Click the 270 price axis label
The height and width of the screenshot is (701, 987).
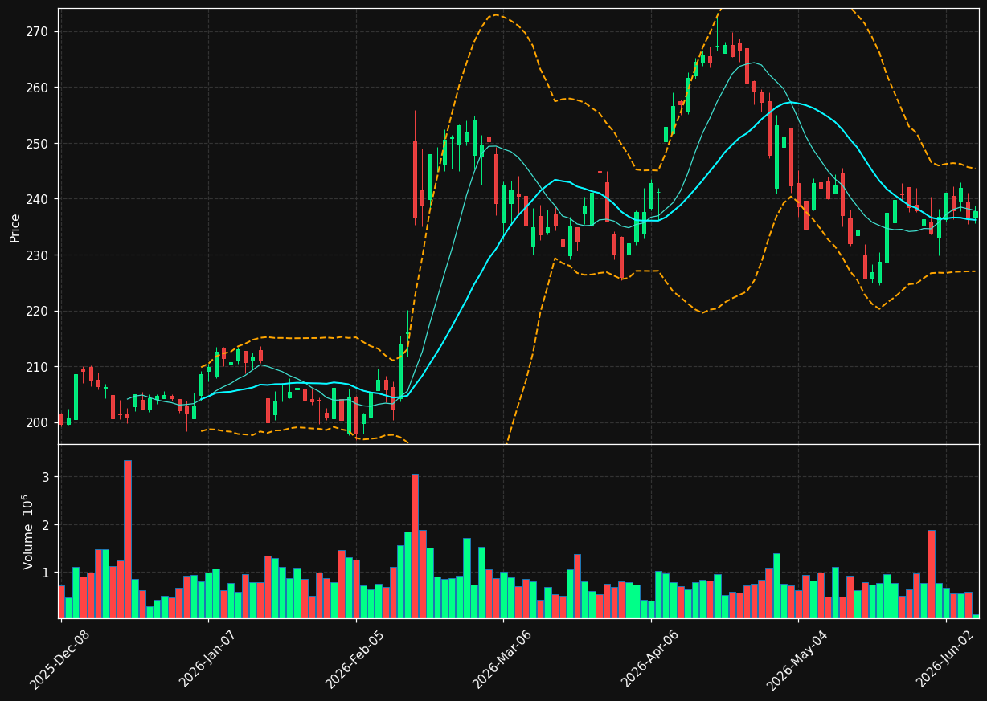click(38, 31)
